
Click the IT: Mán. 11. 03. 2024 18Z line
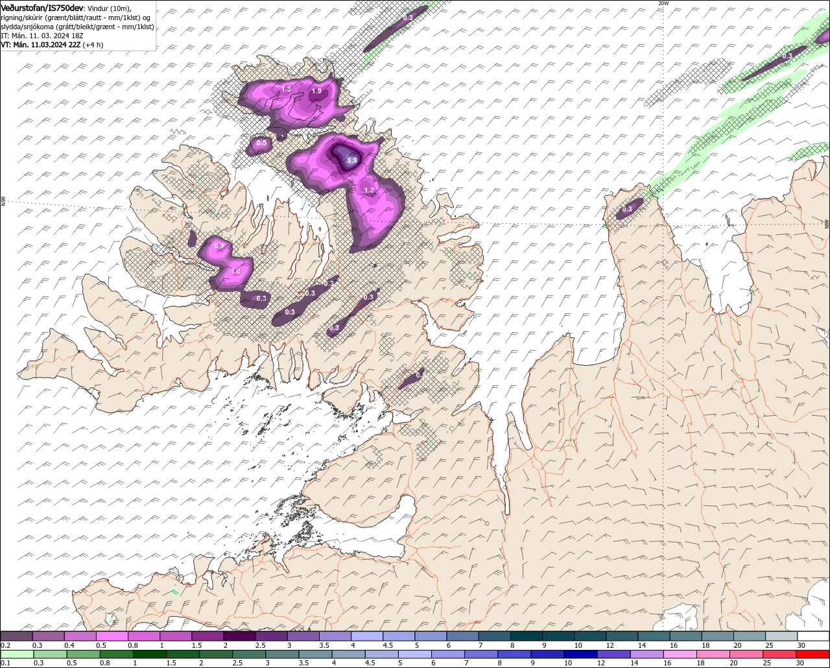click(42, 36)
